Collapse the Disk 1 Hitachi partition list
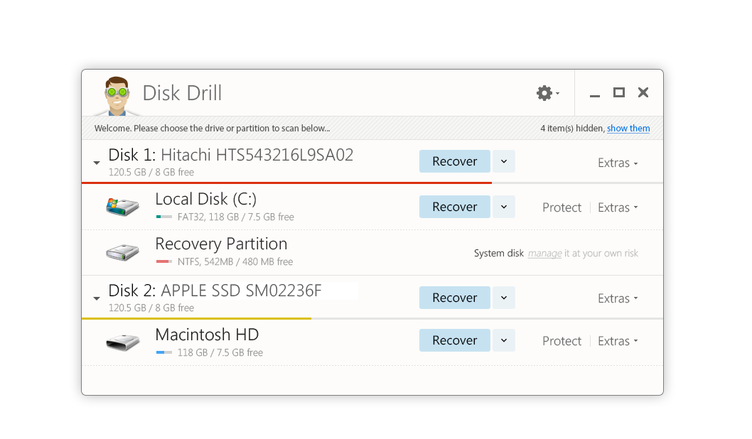 coord(97,163)
